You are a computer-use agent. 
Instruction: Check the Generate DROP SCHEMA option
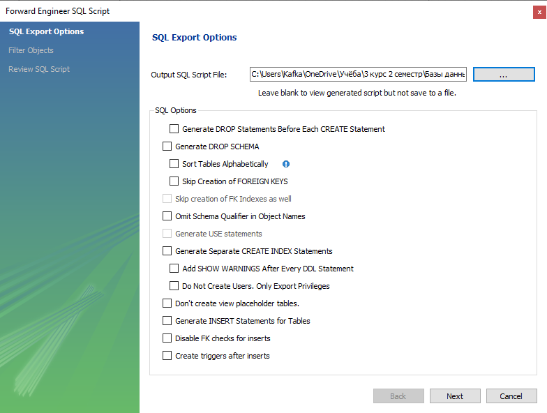167,147
